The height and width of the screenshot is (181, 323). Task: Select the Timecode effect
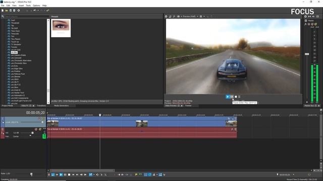pos(15,34)
